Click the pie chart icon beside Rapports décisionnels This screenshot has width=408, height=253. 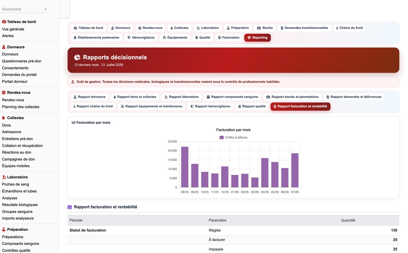pyautogui.click(x=78, y=58)
